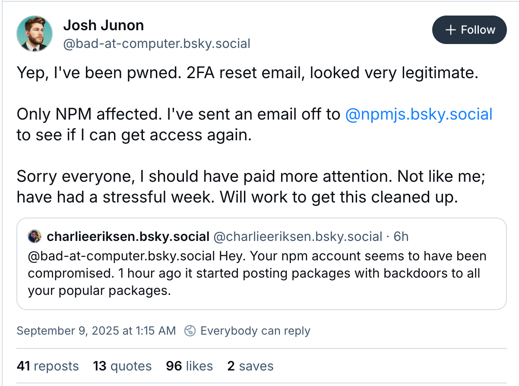Screen dimensions: 519x386
Task: Click the @bad-at-computer.bsky.social handle under Josh Junon
Action: (157, 44)
